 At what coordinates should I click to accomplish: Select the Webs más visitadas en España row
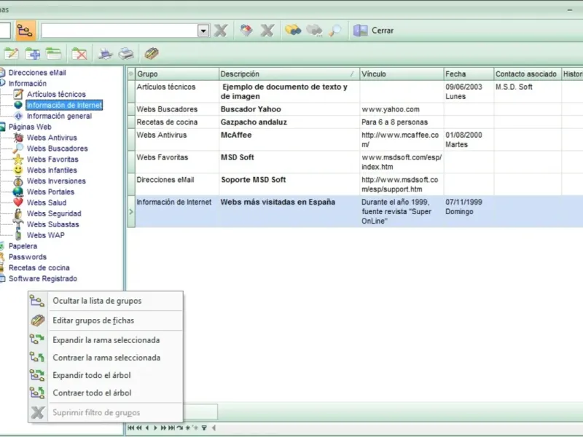coord(278,202)
